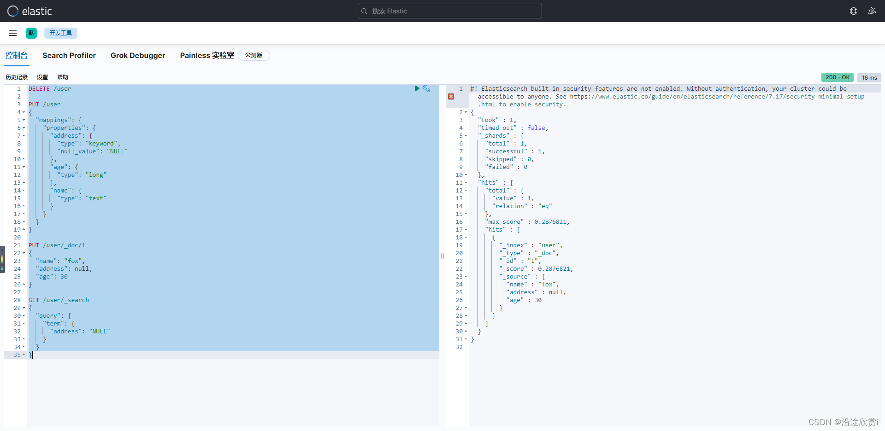Open the hamburger navigation menu
Viewport: 885px width, 431px height.
click(13, 33)
